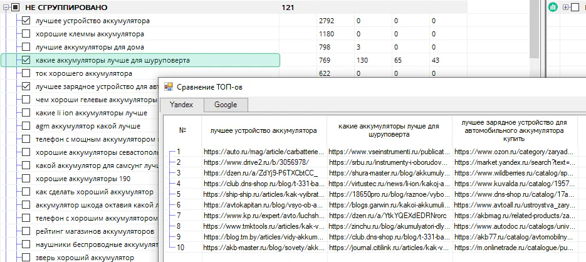Screen dimensions: 586x262
Task: Check рейтинг магазинов аккумуляторов
Action: 26,231
